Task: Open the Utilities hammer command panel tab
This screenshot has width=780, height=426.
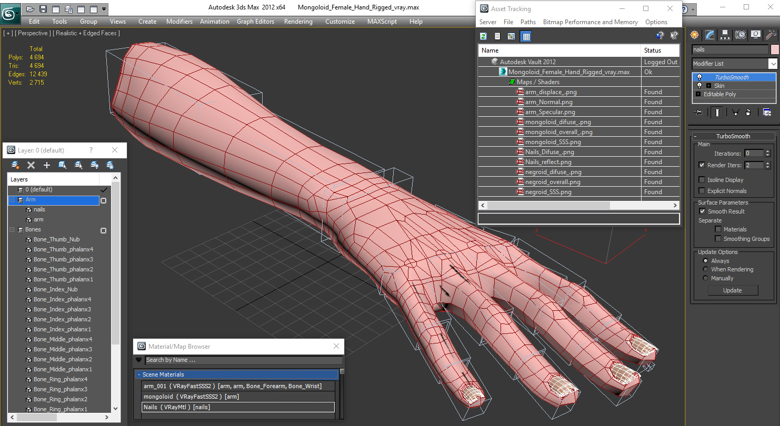Action: pos(771,35)
